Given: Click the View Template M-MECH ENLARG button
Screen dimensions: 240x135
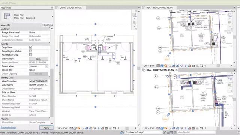Looking at the screenshot, I should click(x=38, y=81).
